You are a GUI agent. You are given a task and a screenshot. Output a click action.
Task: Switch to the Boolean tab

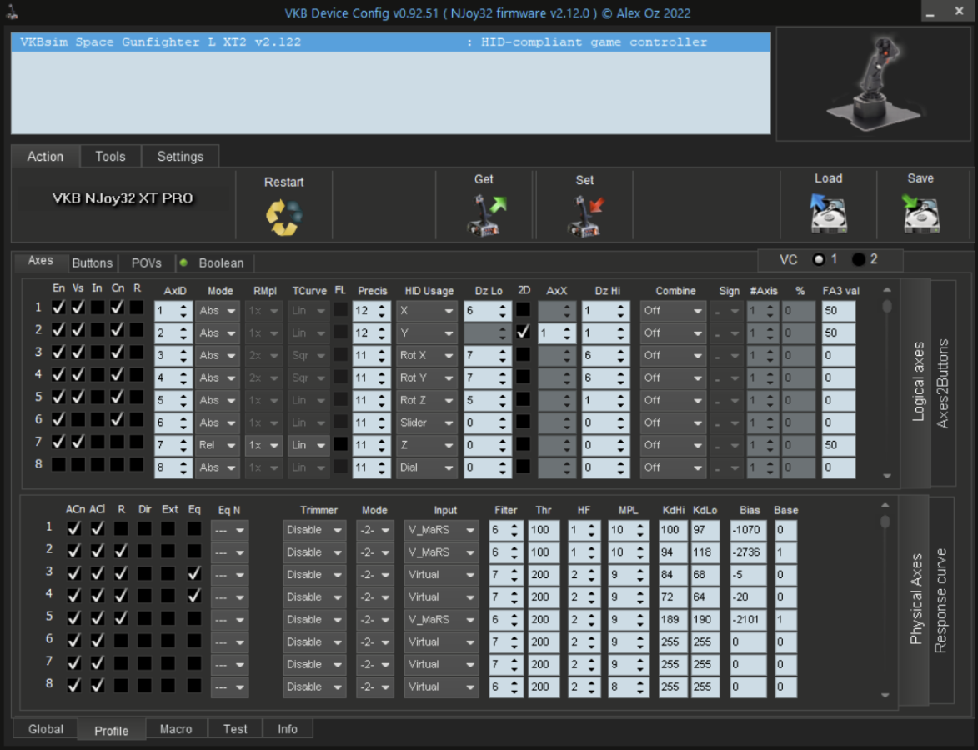tap(214, 263)
